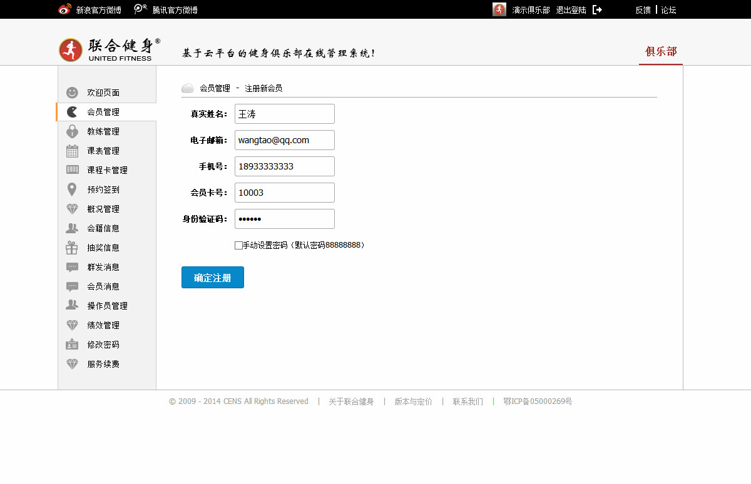Click the speech bubble icon for 群发消息
Screen dimensions: 751x484
click(72, 267)
